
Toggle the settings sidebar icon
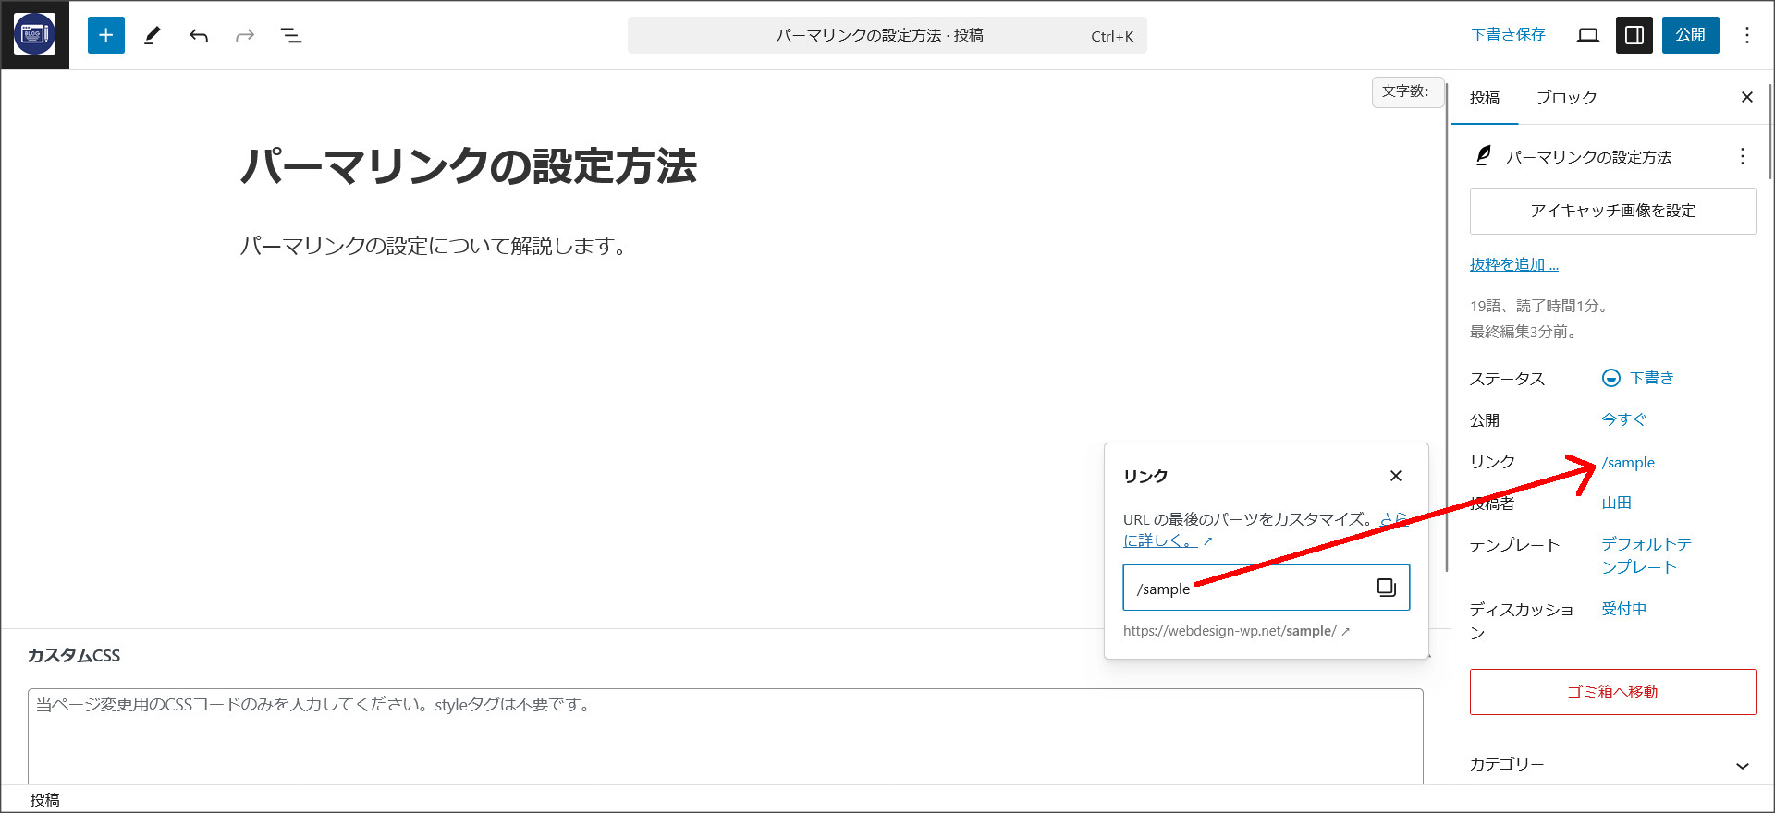[1634, 35]
